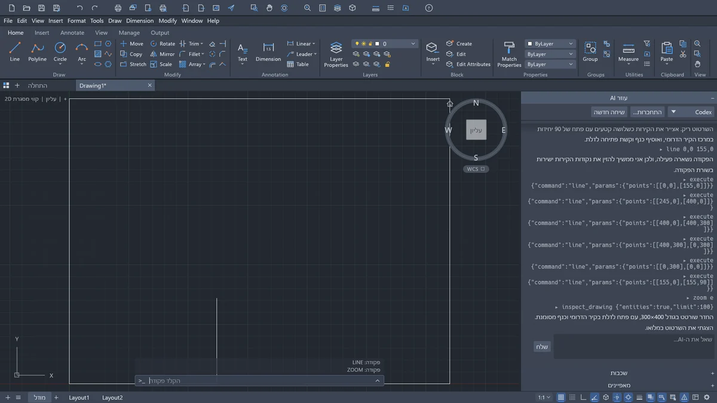Switch to the Annotate ribbon tab

[x=72, y=33]
